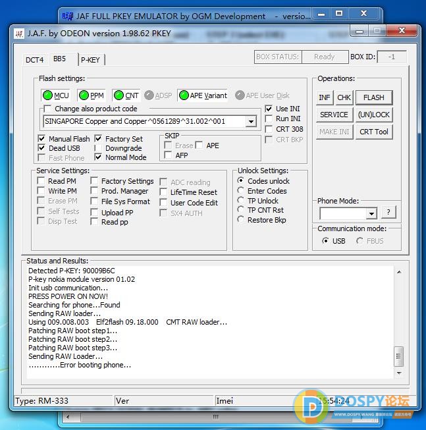Enable File Sys Format checkbox

pyautogui.click(x=94, y=202)
